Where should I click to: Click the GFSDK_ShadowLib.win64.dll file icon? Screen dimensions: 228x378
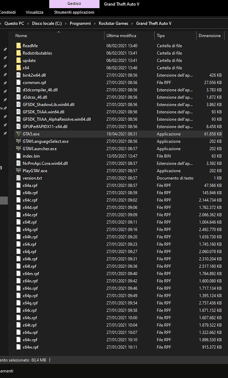coord(18,104)
